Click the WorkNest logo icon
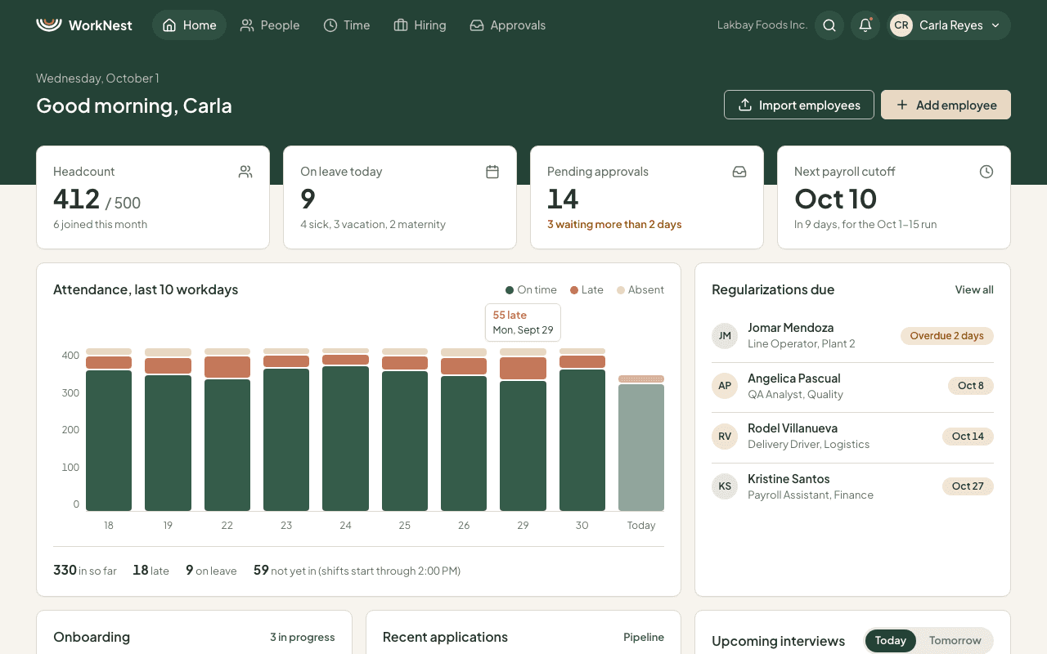The image size is (1047, 654). (x=49, y=25)
